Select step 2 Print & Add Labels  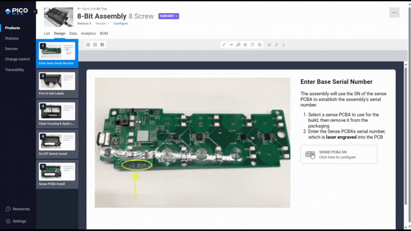[57, 84]
